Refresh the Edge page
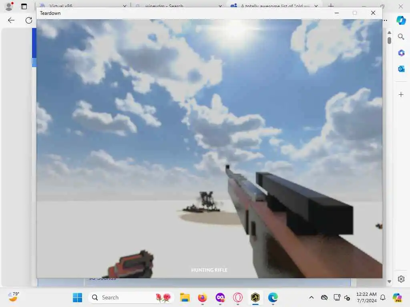Viewport: 410px width, 307px height. click(x=29, y=20)
